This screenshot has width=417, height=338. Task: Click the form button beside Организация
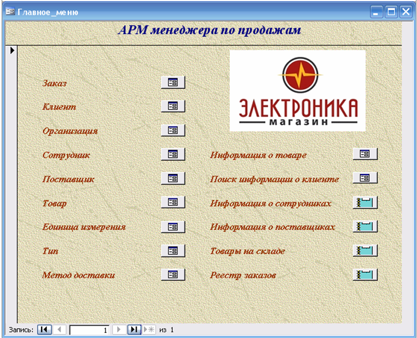point(173,131)
